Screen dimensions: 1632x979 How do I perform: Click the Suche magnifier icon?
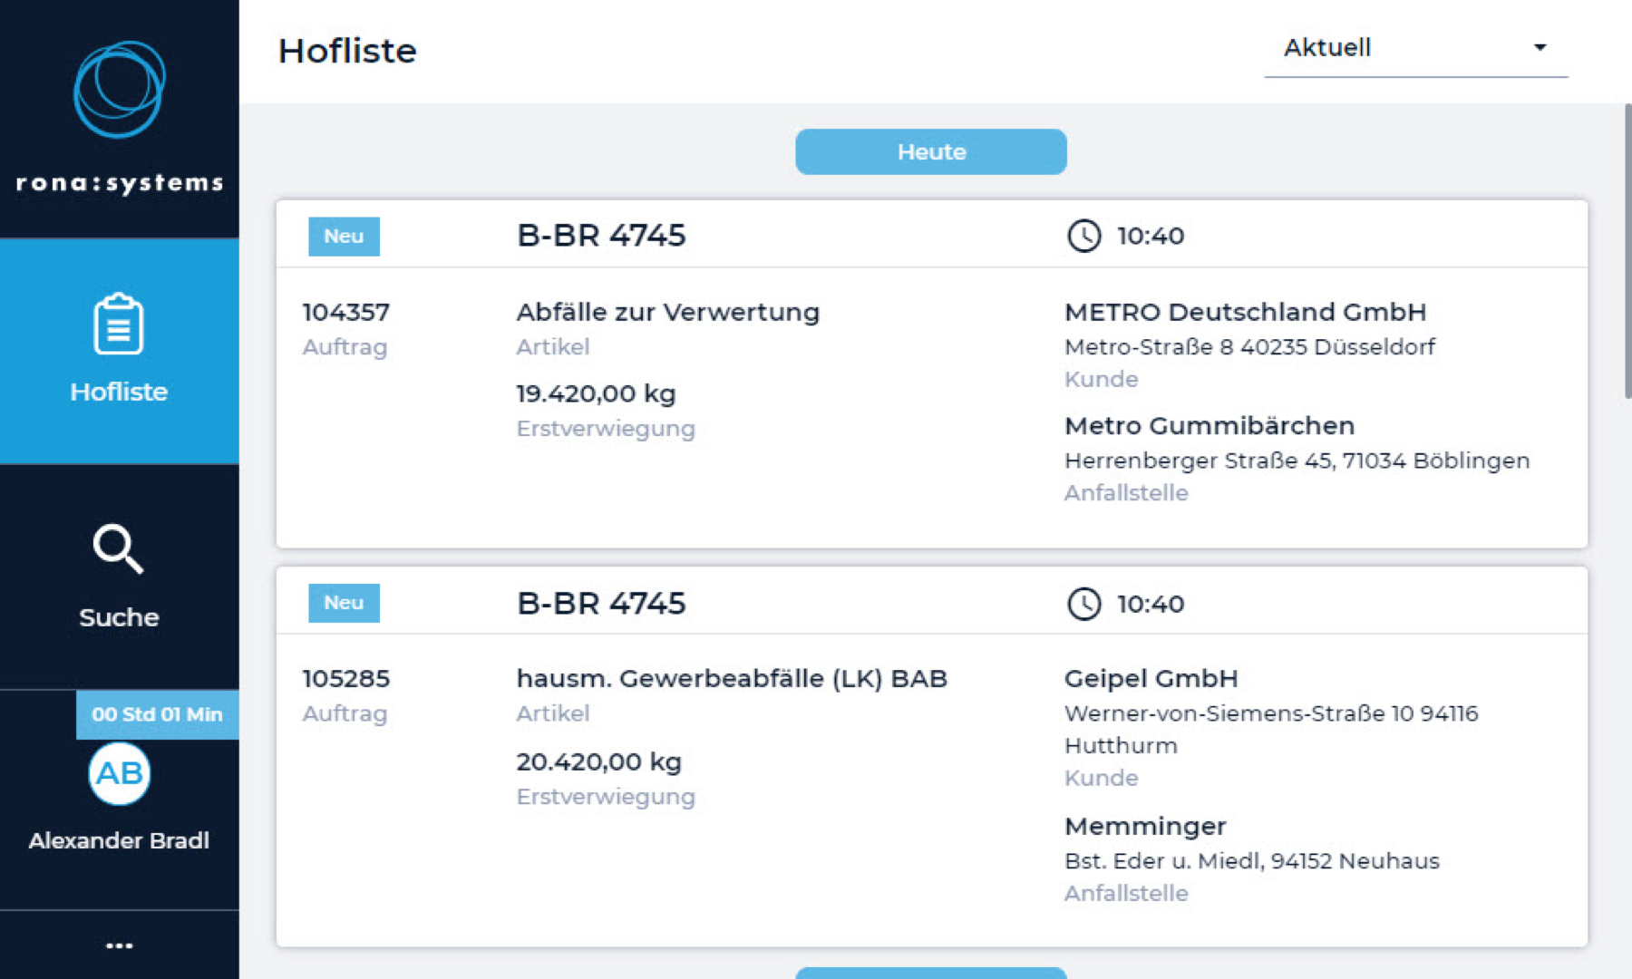(119, 549)
